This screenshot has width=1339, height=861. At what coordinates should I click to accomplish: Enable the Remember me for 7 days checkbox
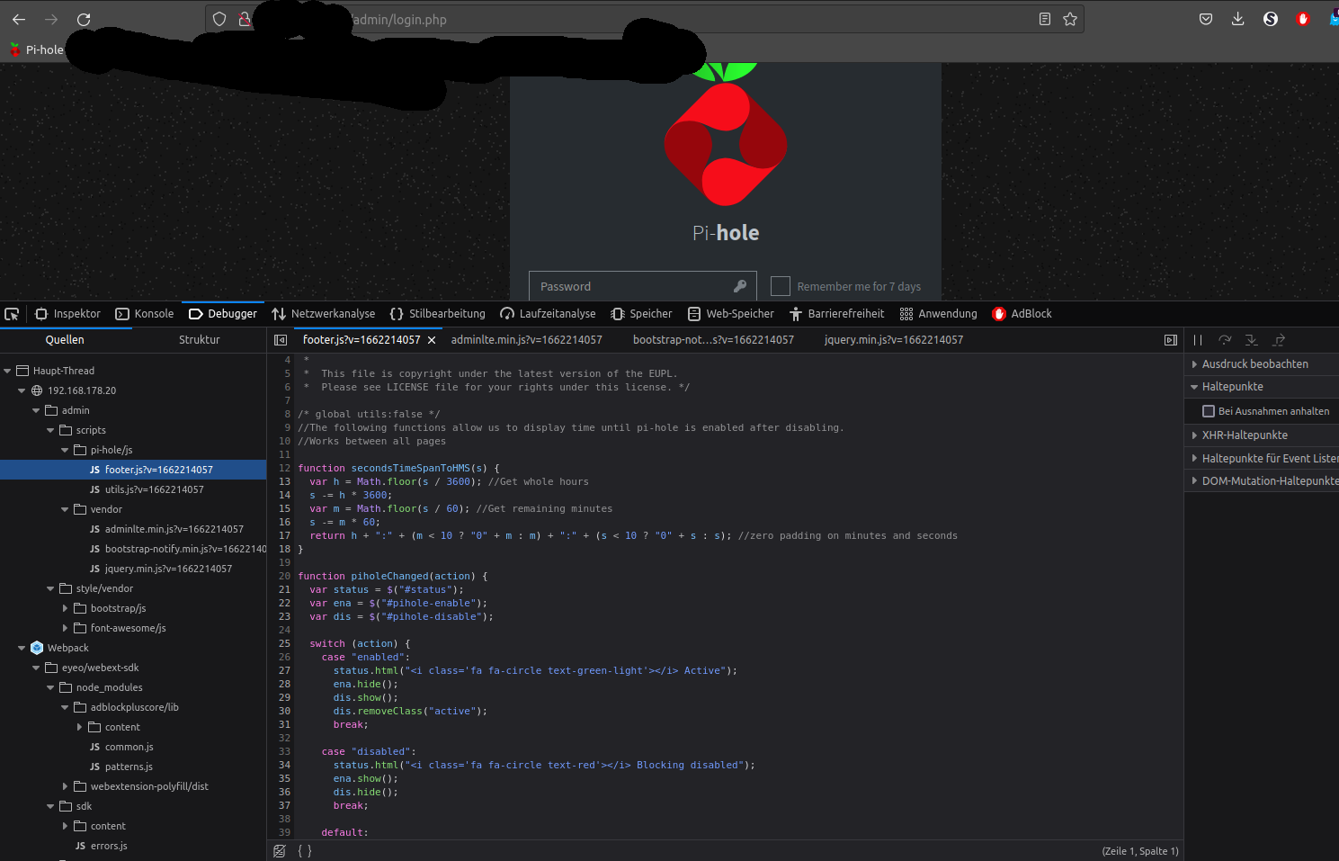(780, 285)
